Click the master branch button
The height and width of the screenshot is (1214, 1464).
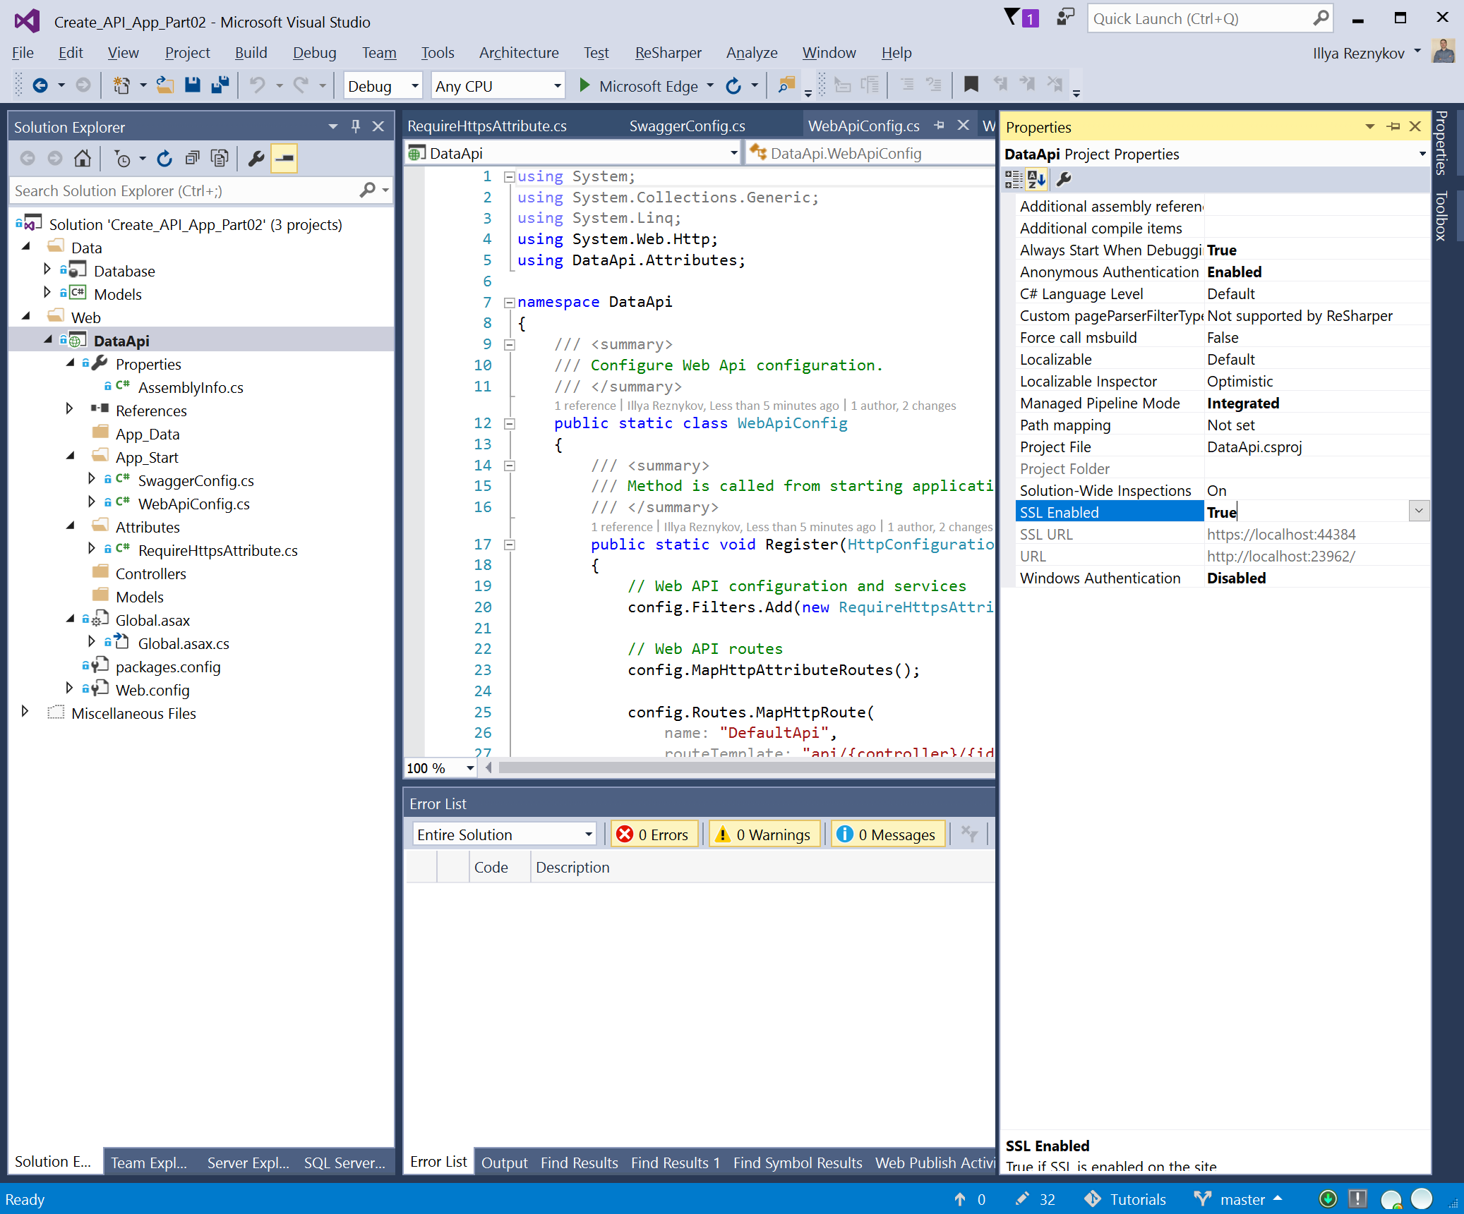1240,1199
